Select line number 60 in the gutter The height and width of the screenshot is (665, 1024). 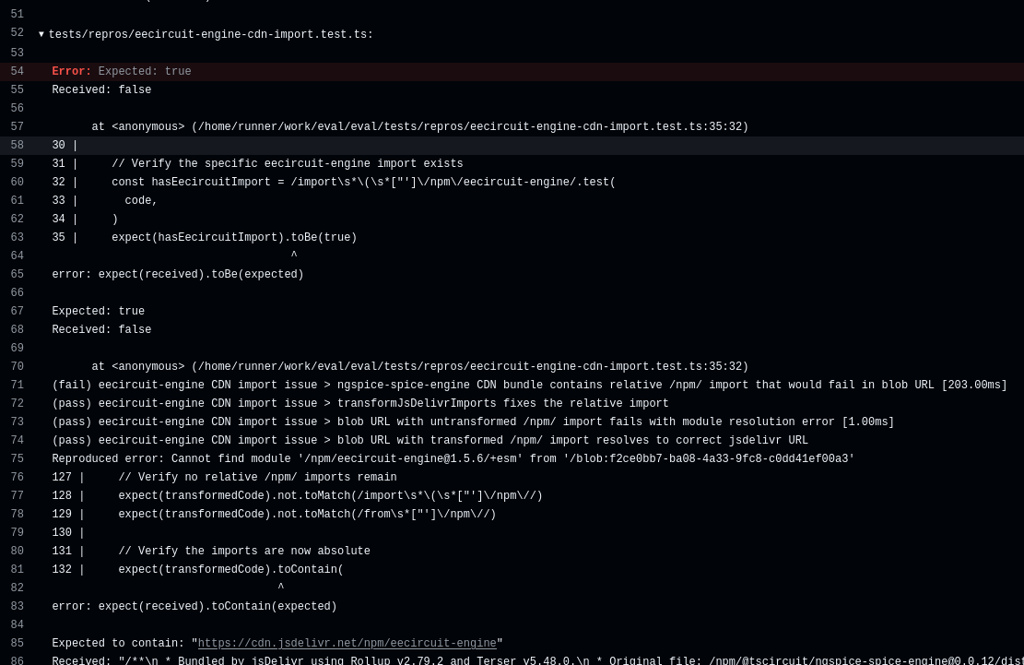(17, 183)
